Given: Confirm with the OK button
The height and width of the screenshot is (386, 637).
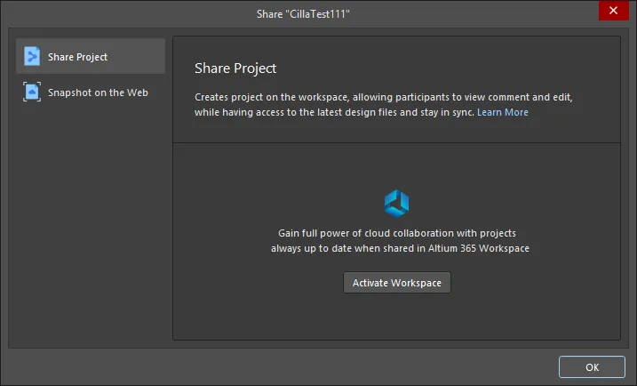Looking at the screenshot, I should (x=592, y=367).
